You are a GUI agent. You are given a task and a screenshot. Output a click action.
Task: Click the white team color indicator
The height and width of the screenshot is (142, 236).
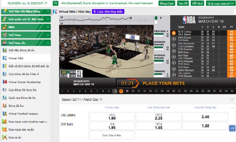pos(156,22)
